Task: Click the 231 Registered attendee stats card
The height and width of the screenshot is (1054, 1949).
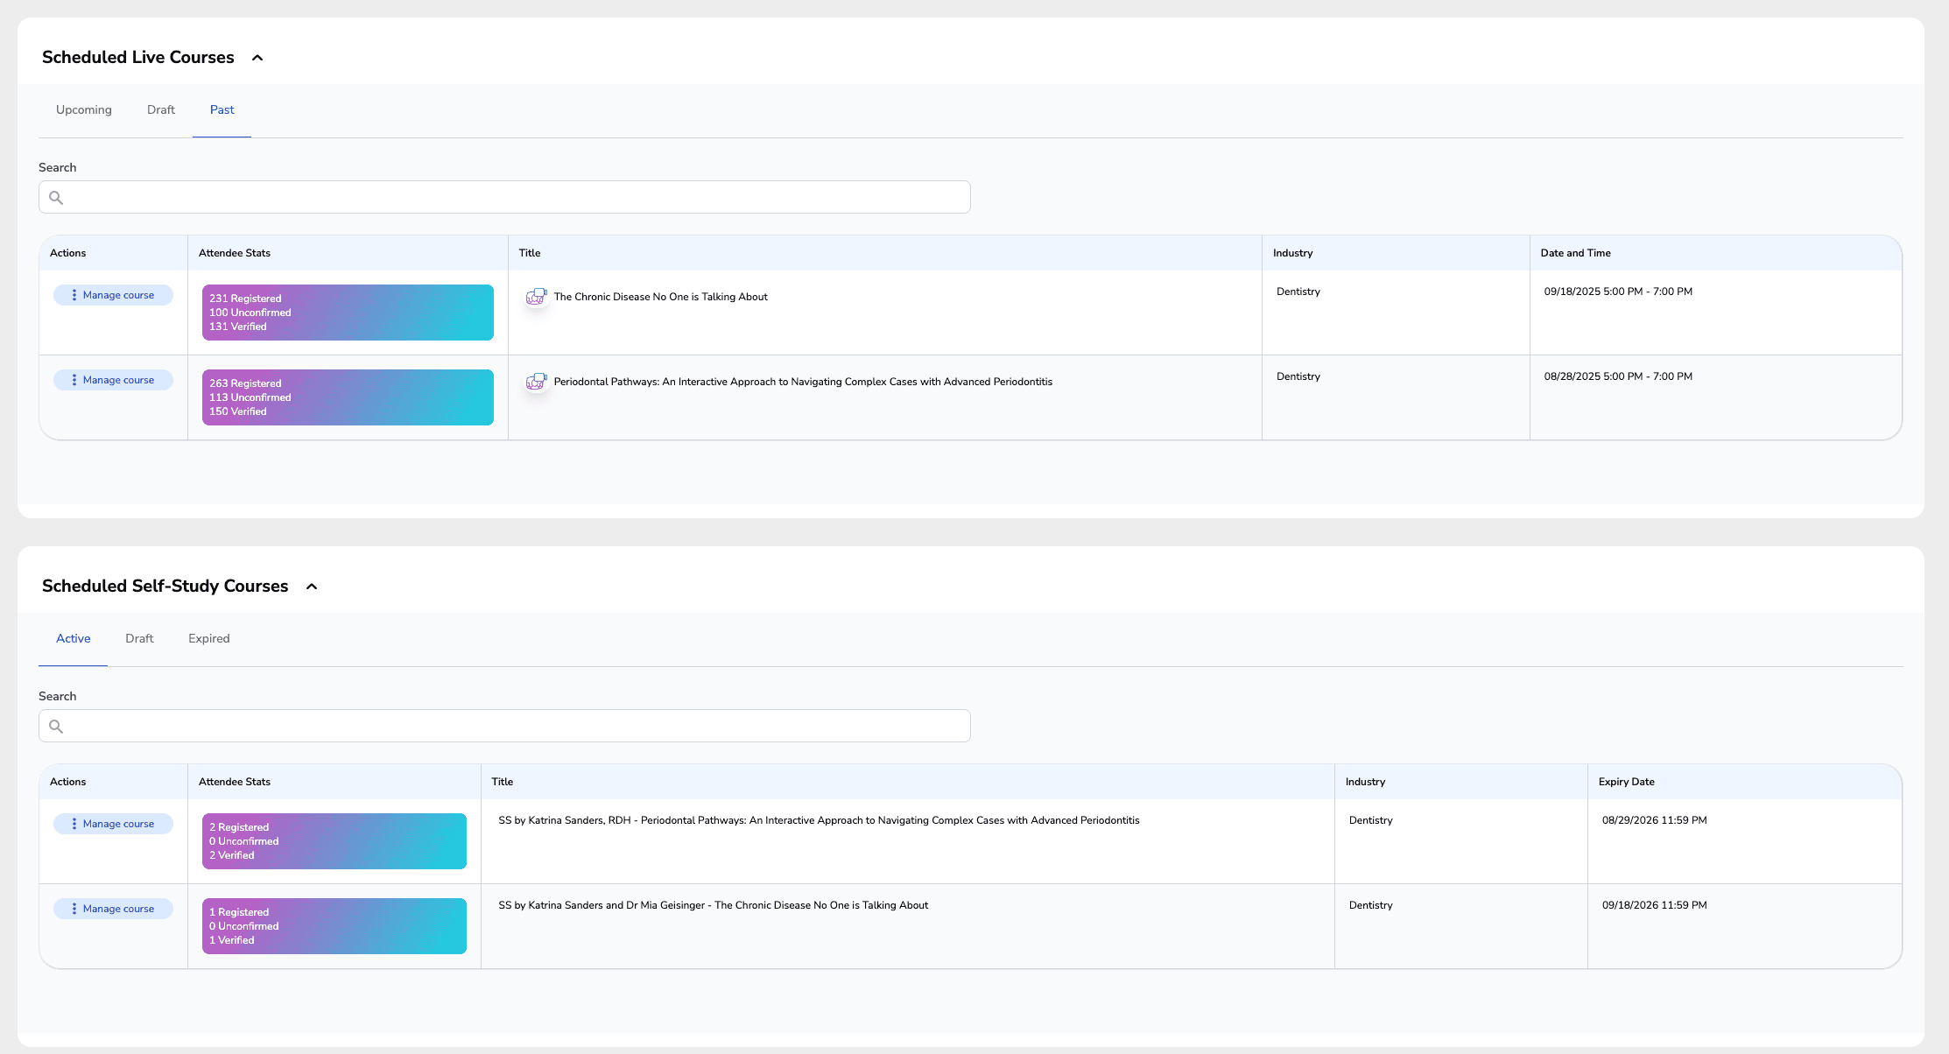Action: click(348, 313)
